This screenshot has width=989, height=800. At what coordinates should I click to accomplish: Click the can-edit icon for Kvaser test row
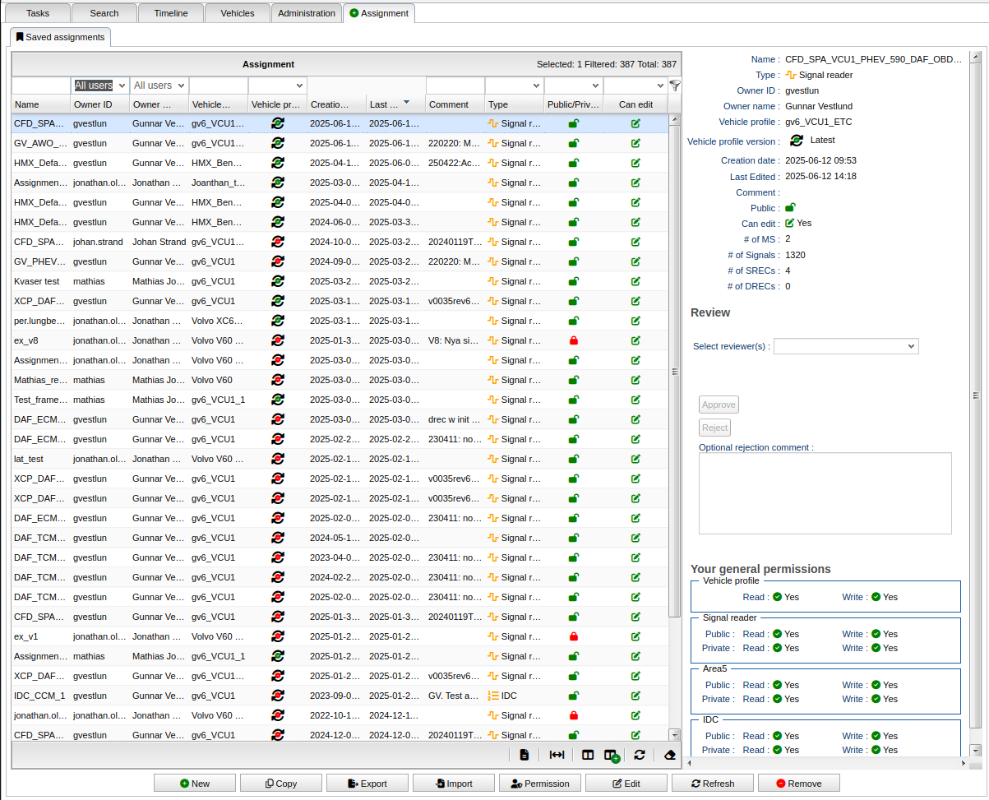coord(635,281)
